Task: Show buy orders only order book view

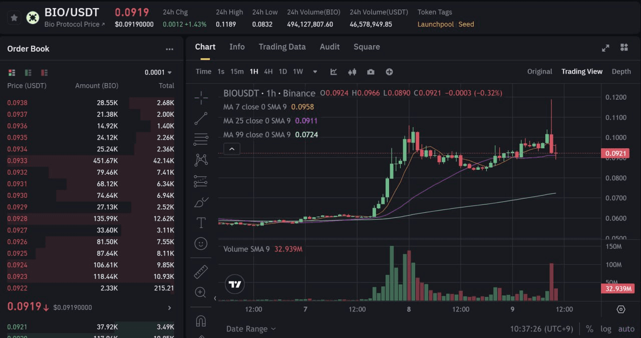Action: pyautogui.click(x=28, y=73)
